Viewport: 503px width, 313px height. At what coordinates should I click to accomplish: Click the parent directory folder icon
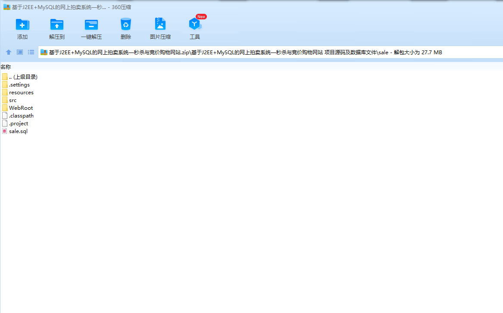click(x=5, y=77)
